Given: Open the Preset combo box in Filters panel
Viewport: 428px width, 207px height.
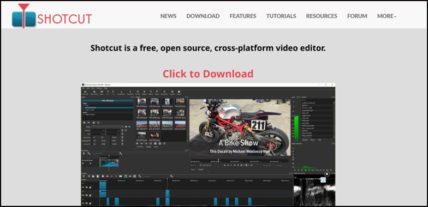Looking at the screenshot, I should point(108,126).
